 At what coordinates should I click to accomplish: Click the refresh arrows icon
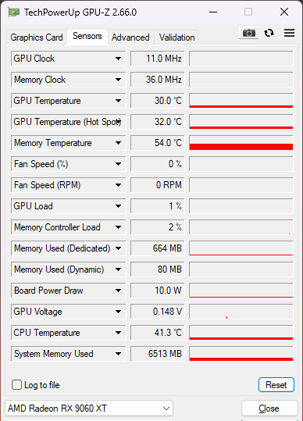[269, 33]
